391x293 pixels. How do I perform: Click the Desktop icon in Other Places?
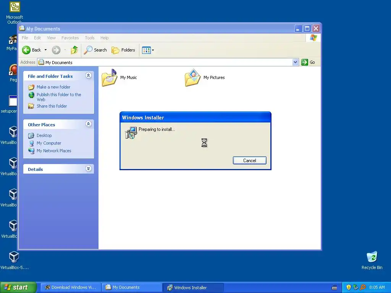click(x=31, y=135)
